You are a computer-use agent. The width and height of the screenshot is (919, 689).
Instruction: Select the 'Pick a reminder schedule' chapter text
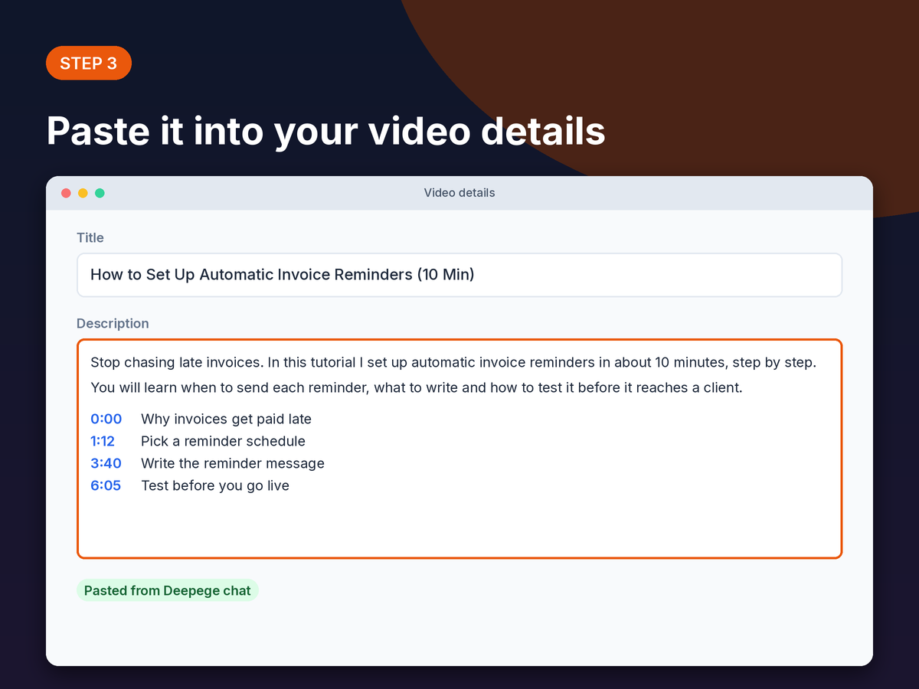pos(223,441)
